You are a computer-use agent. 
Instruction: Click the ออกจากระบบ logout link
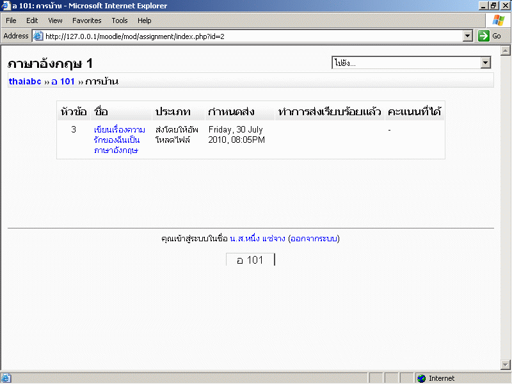[314, 239]
